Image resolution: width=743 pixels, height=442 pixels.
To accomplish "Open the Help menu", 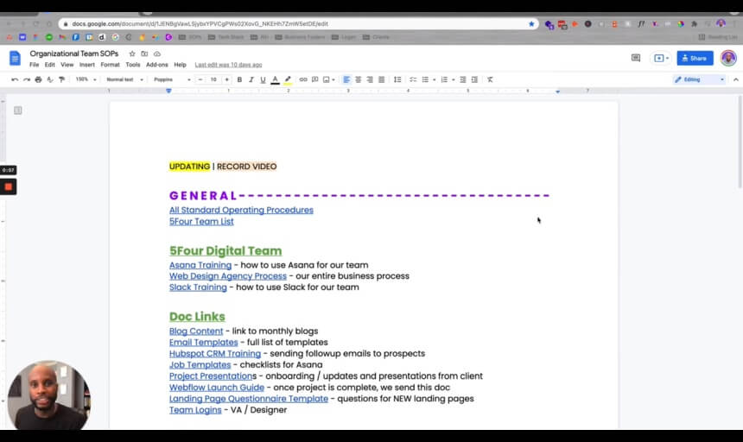I will pyautogui.click(x=180, y=65).
